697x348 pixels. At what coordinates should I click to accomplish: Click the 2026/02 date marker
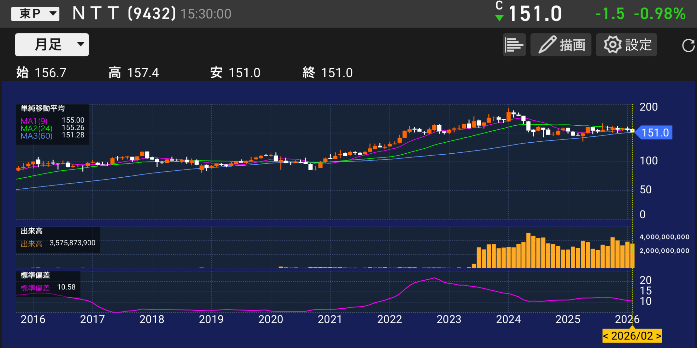(632, 336)
